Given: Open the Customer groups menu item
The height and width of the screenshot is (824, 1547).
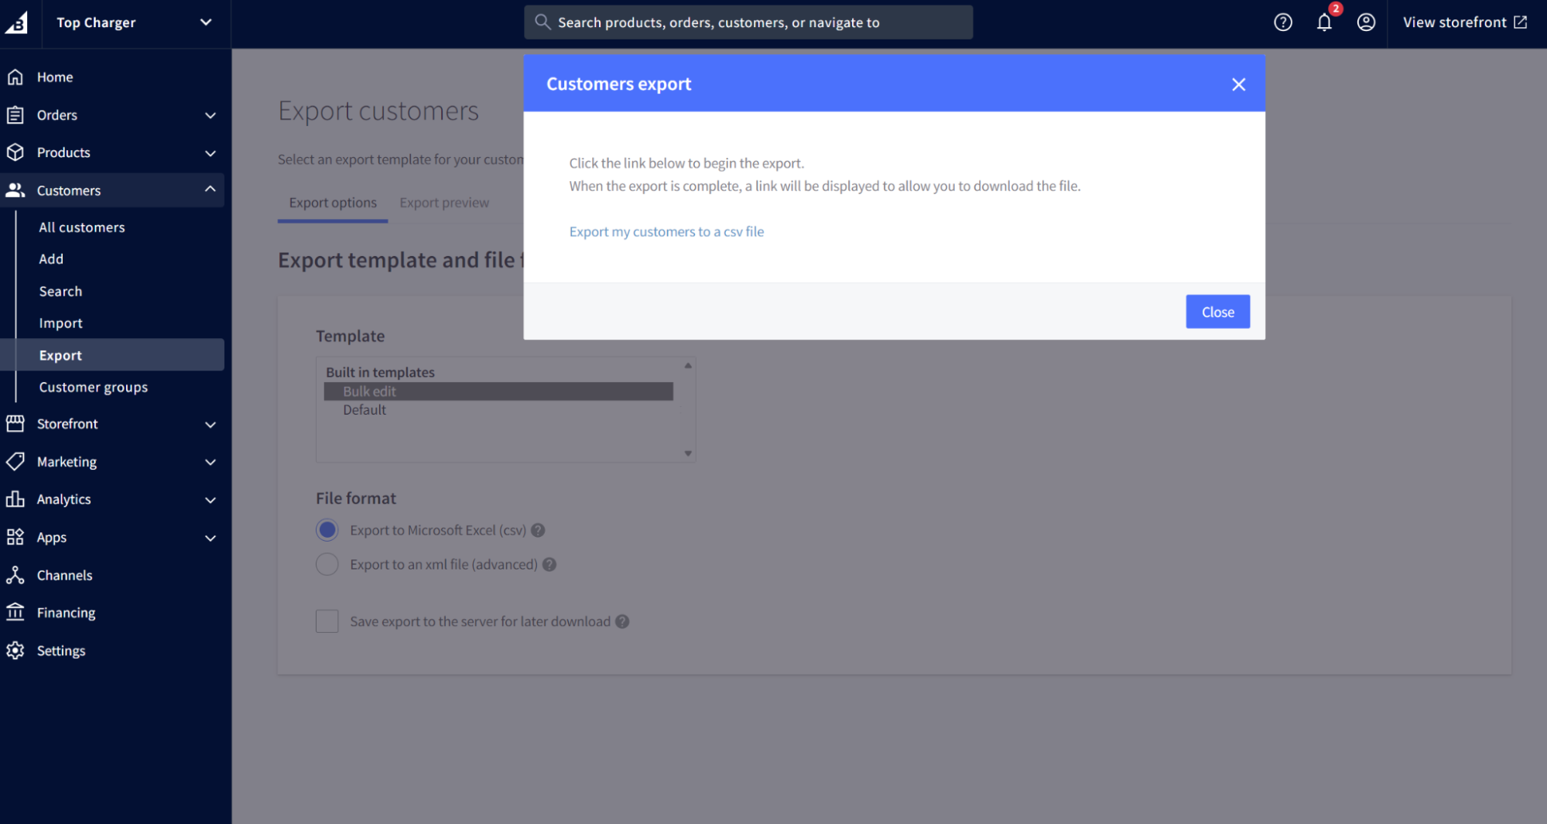Looking at the screenshot, I should (x=93, y=387).
